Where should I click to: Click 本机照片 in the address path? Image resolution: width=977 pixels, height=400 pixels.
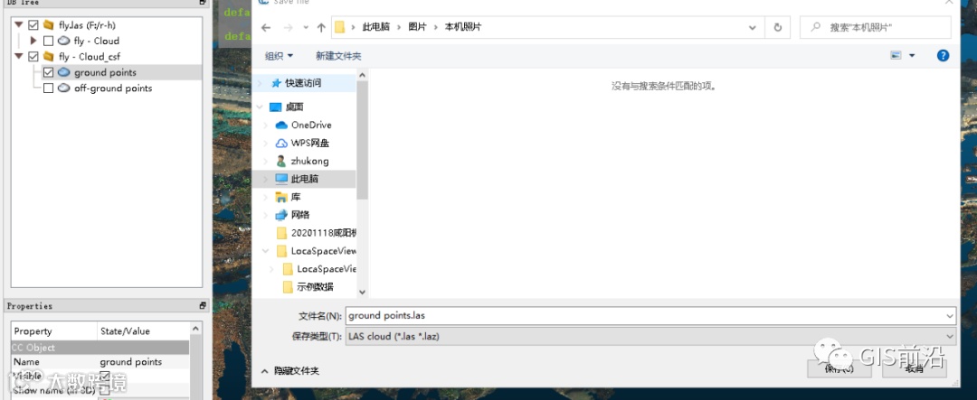tap(462, 27)
